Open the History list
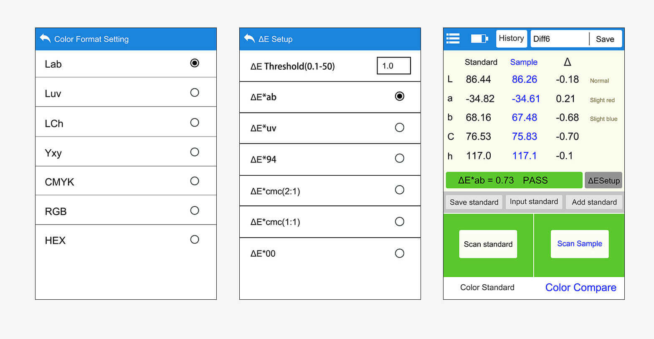The height and width of the screenshot is (339, 654). click(x=511, y=38)
